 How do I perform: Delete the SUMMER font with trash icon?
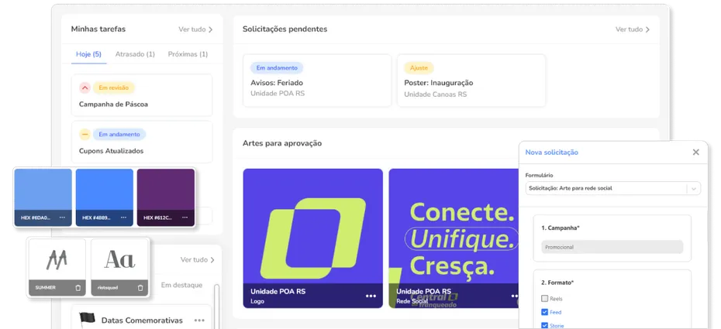click(x=78, y=288)
